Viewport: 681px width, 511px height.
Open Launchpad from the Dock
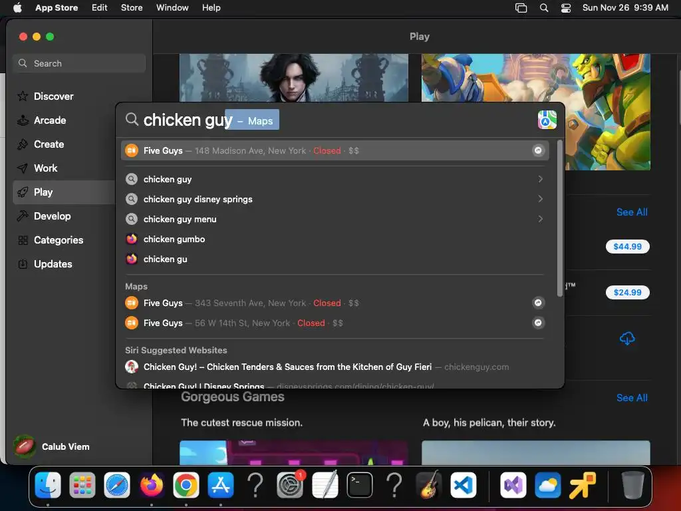coord(82,484)
